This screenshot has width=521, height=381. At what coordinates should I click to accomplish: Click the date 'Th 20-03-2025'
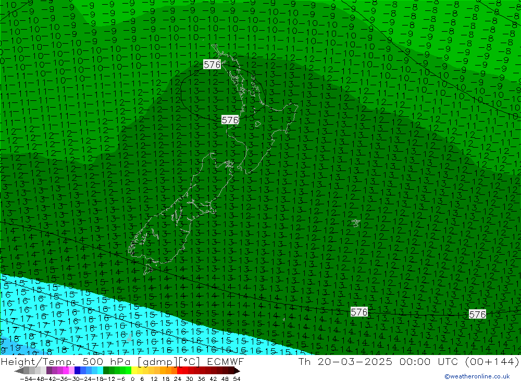point(345,362)
